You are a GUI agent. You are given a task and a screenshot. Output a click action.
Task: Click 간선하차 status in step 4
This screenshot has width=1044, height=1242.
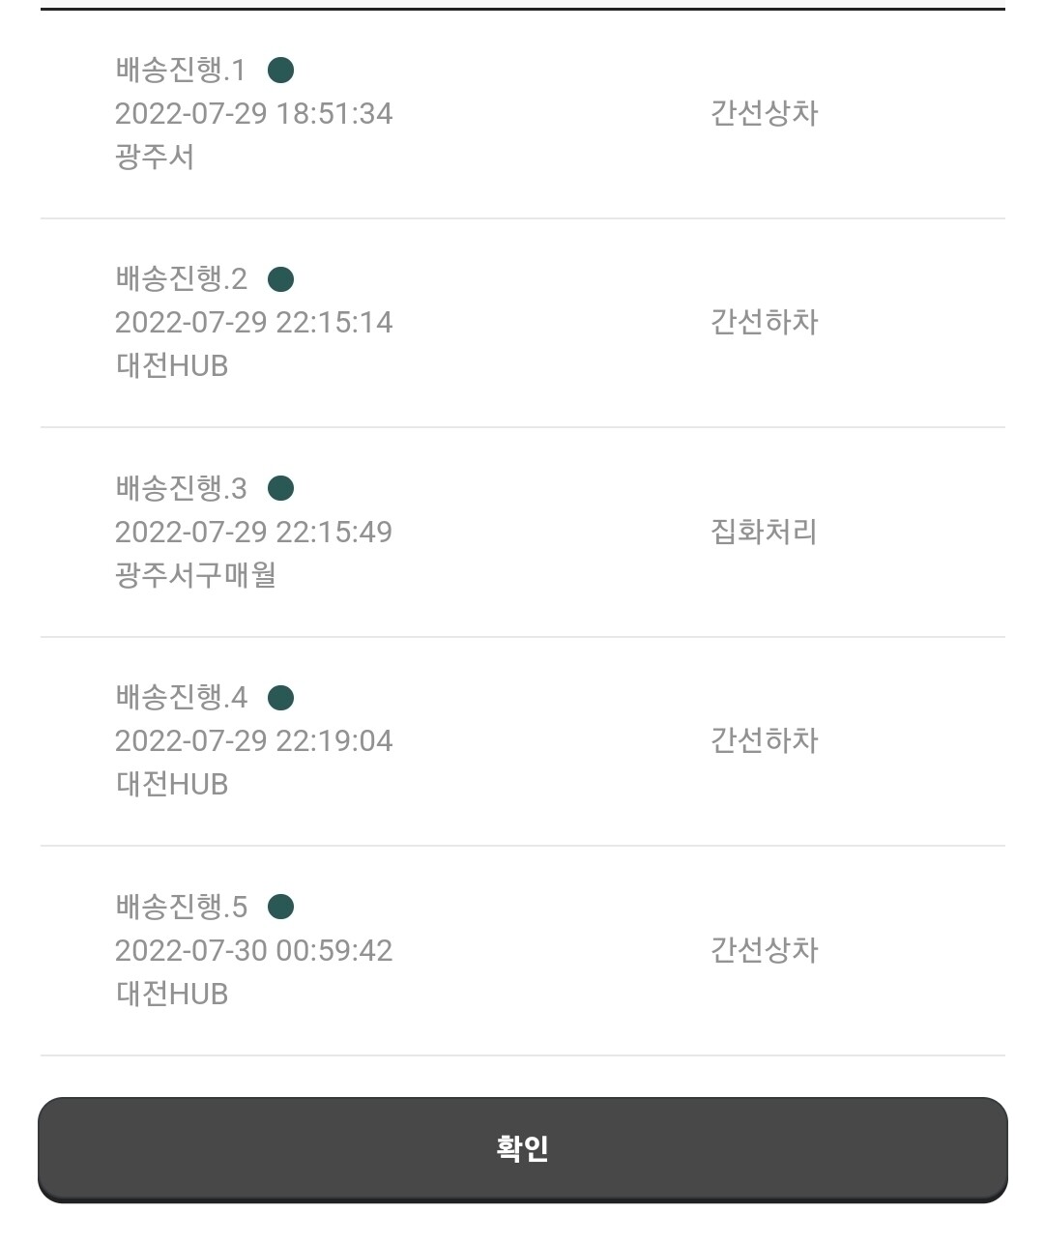tap(764, 740)
